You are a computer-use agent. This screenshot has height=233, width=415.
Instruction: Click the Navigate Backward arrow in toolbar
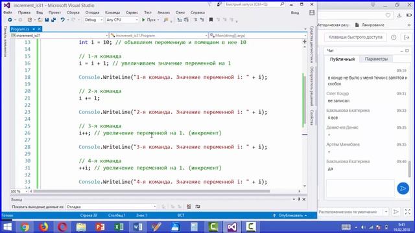click(10, 20)
